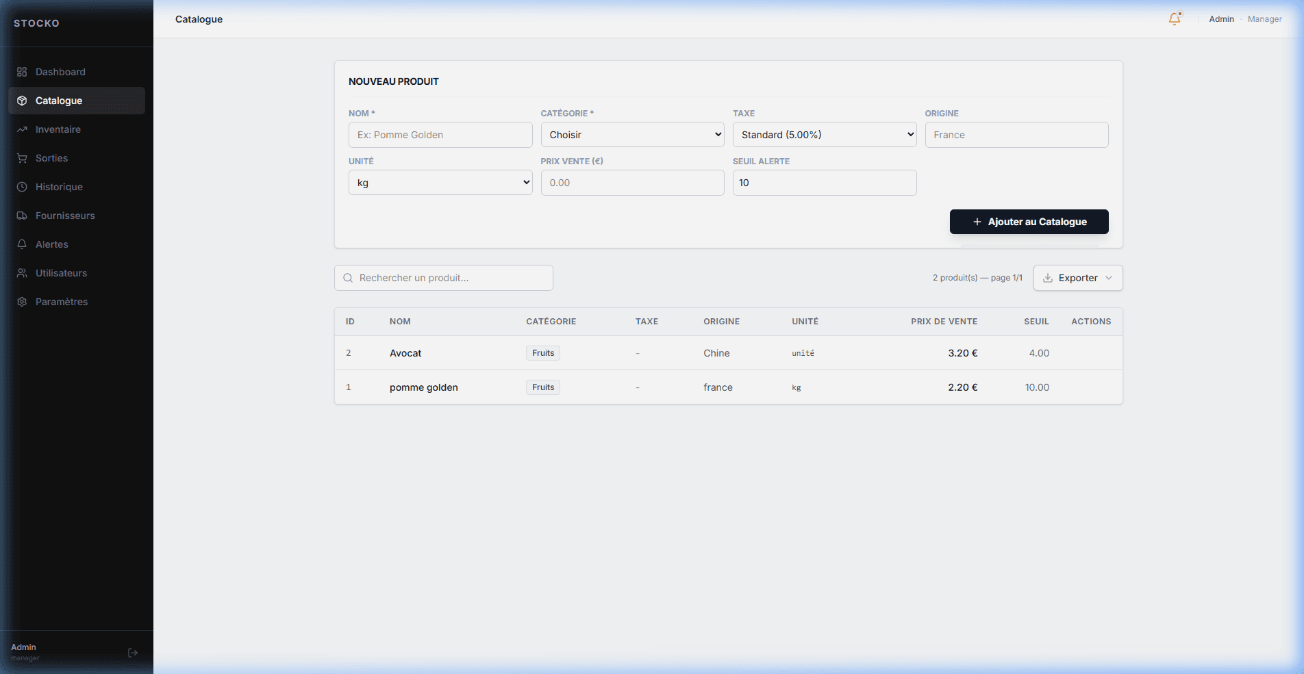The height and width of the screenshot is (674, 1304).
Task: Click the Inventaire trend icon
Action: coord(22,129)
